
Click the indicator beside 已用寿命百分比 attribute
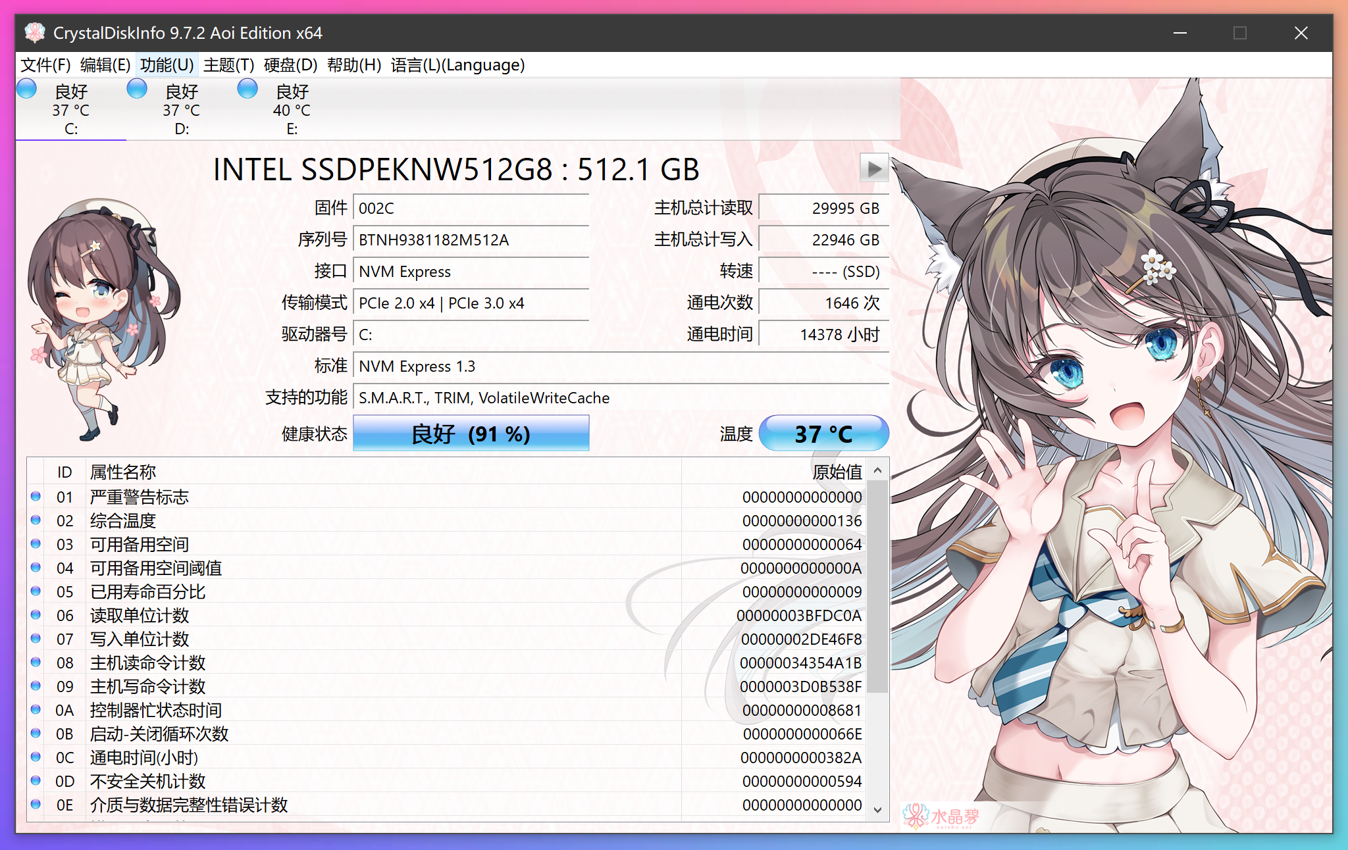[35, 591]
